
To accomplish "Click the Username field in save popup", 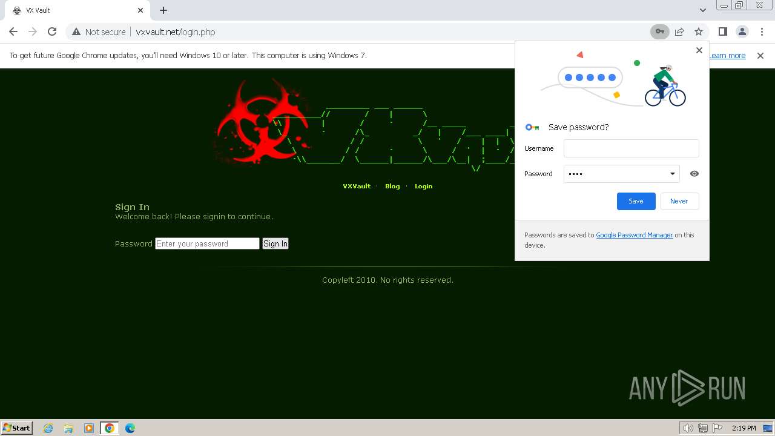I will point(631,148).
